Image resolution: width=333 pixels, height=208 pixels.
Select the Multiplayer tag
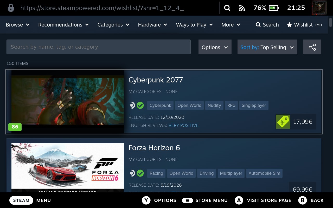click(231, 173)
